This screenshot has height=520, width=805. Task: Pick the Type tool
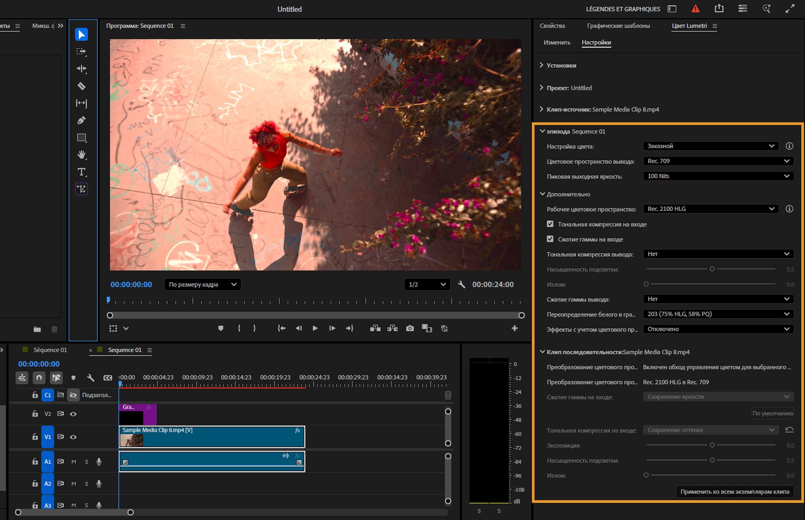(82, 172)
